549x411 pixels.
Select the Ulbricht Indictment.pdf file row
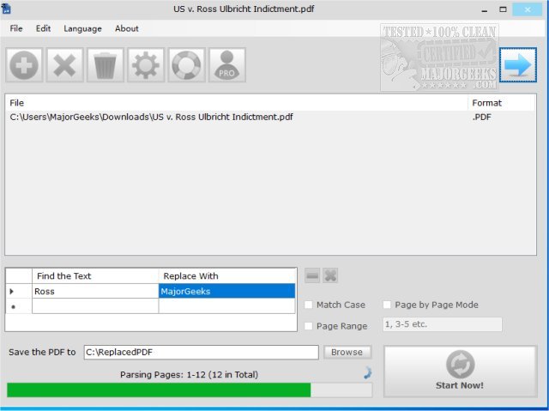270,117
